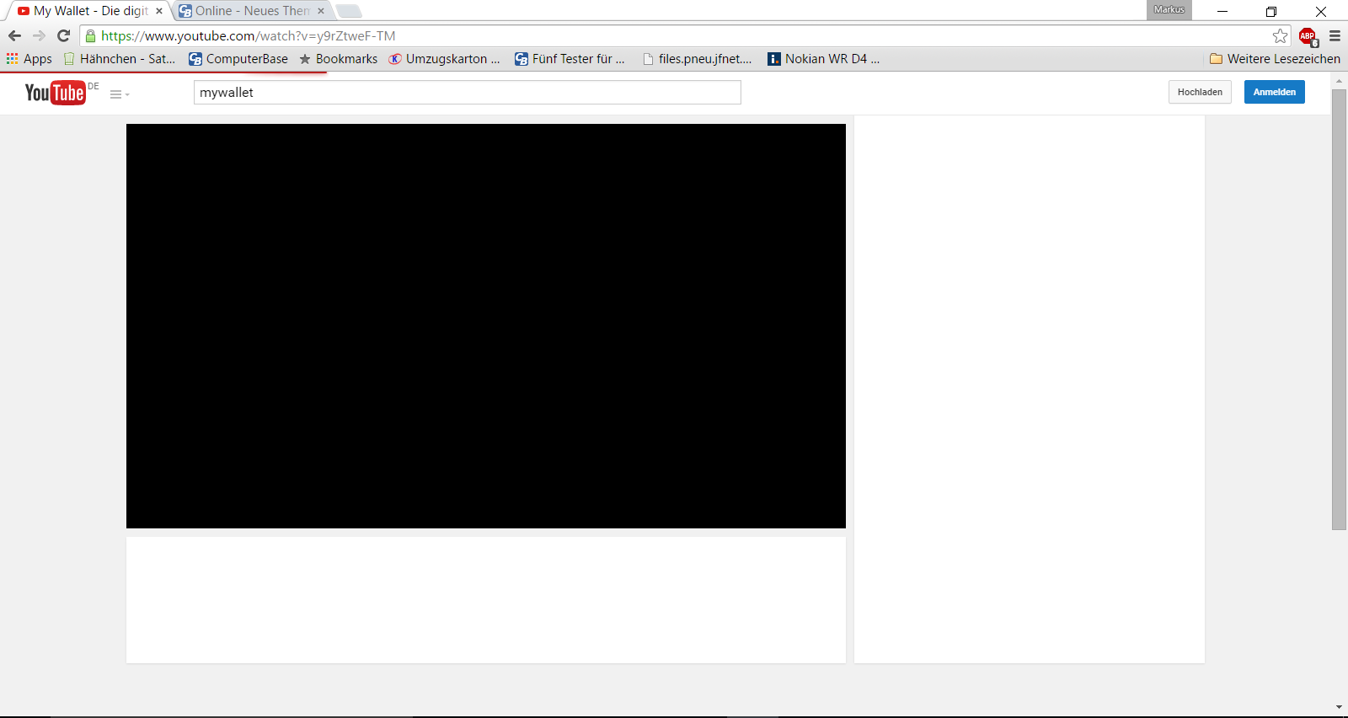The height and width of the screenshot is (718, 1348).
Task: Open the files.pneu.jfnet bookmark
Action: pyautogui.click(x=698, y=59)
